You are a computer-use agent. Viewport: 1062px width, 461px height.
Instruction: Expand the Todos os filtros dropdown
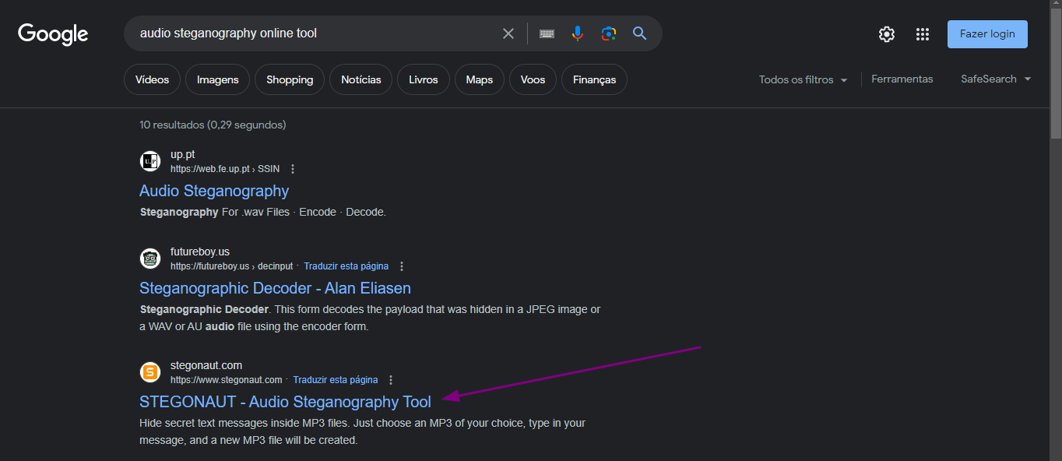(x=804, y=79)
